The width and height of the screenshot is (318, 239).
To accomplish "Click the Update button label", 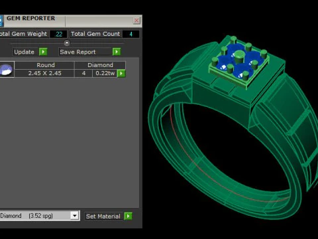I will pyautogui.click(x=25, y=52).
